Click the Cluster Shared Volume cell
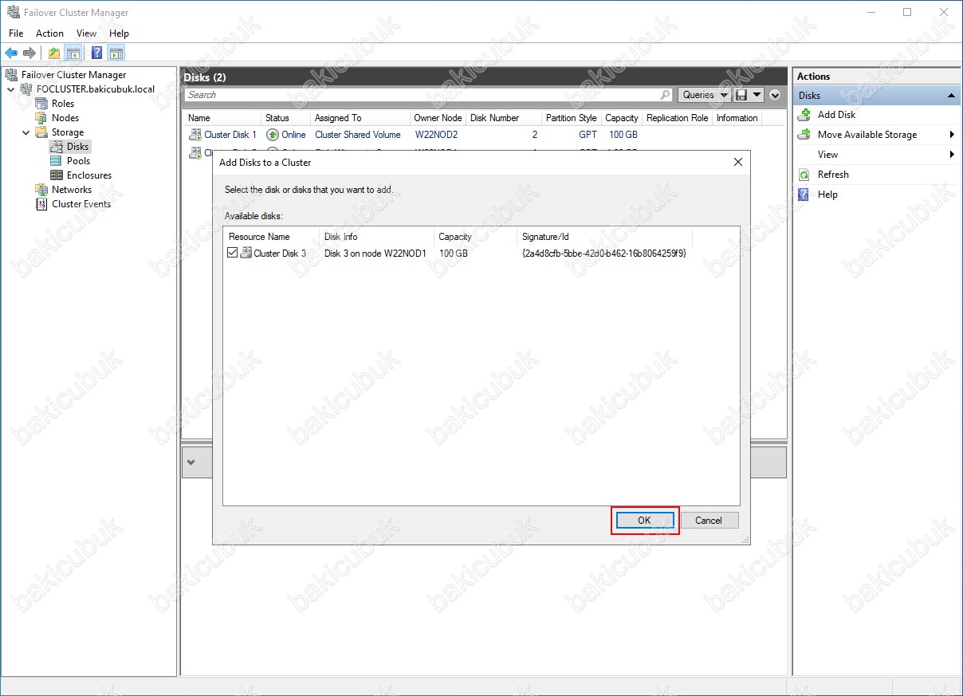Viewport: 963px width, 696px height. click(x=358, y=135)
